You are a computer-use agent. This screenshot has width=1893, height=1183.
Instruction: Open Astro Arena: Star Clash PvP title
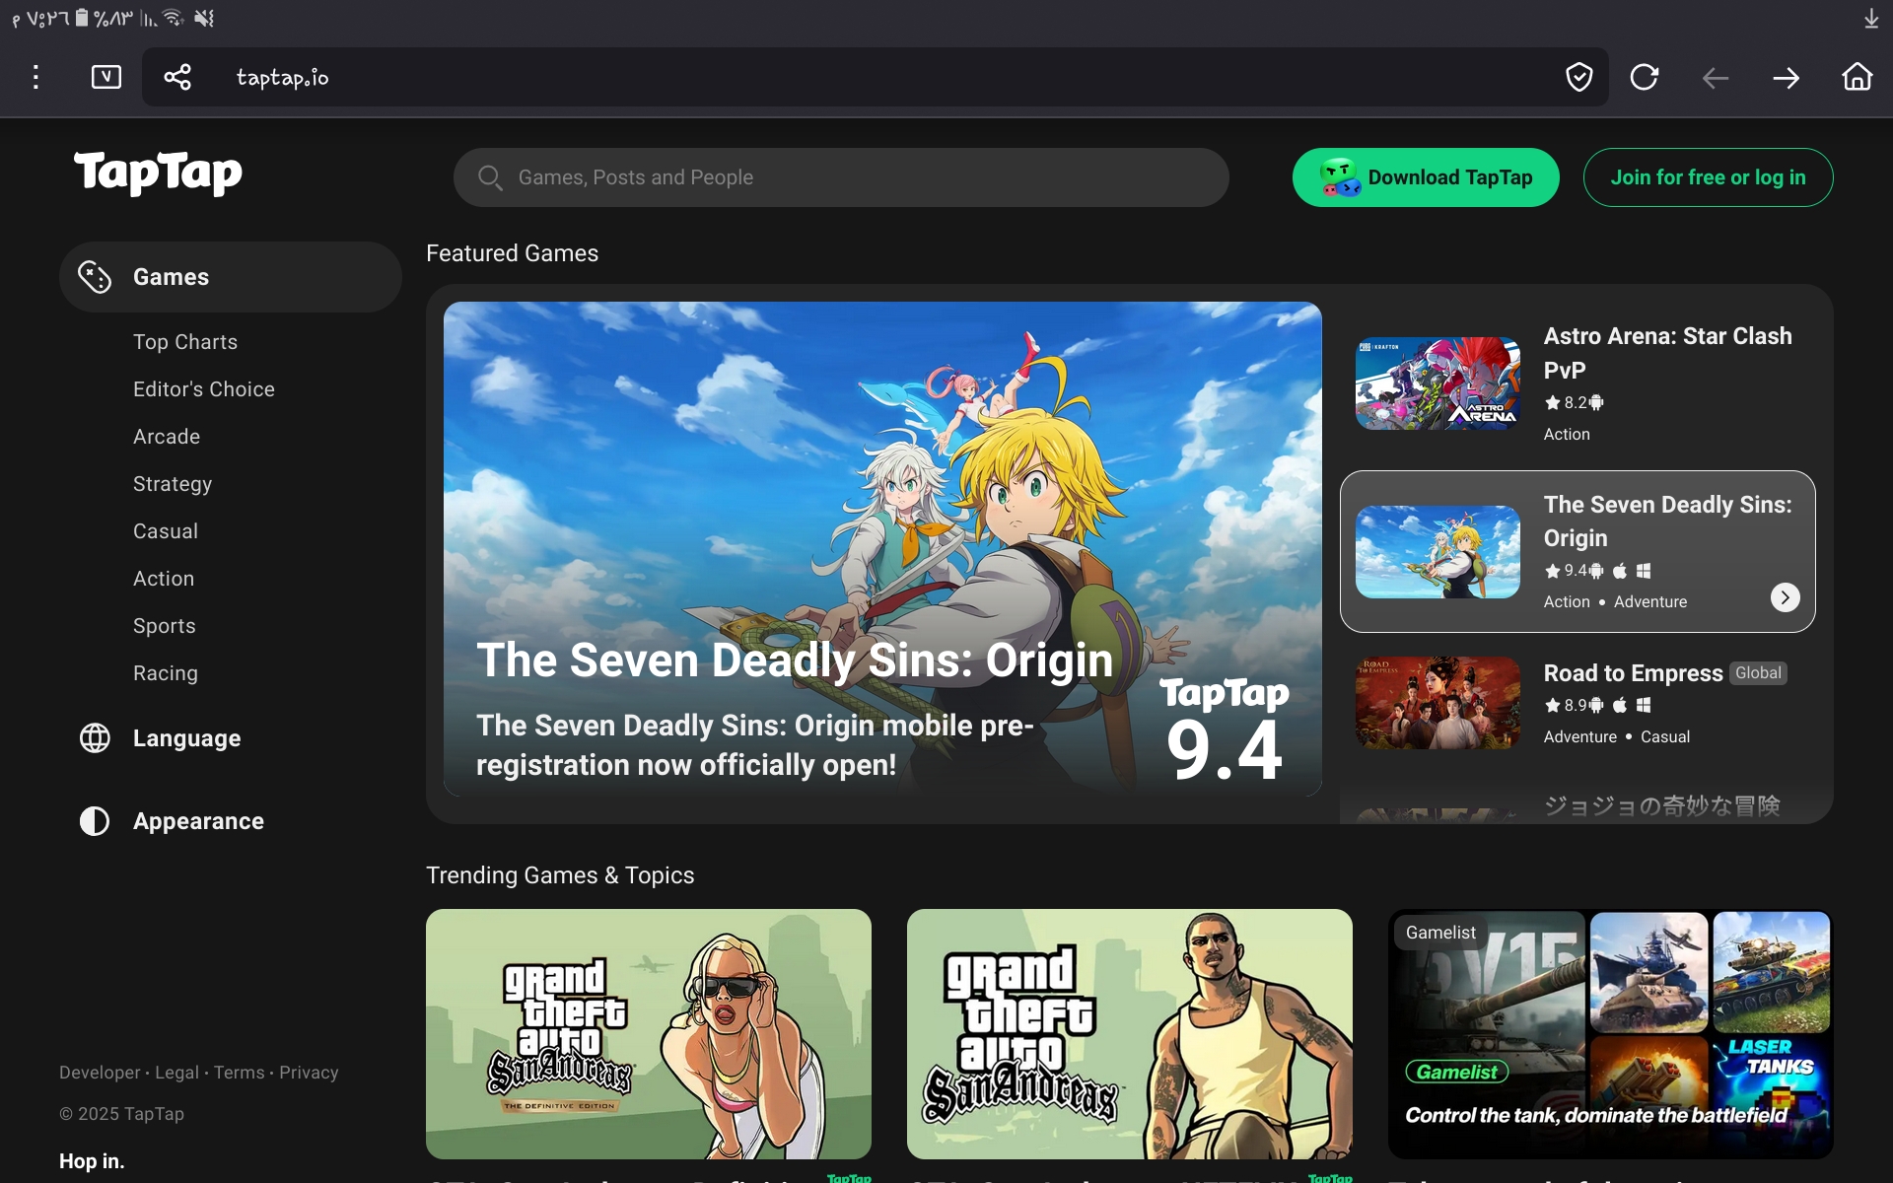(x=1667, y=353)
